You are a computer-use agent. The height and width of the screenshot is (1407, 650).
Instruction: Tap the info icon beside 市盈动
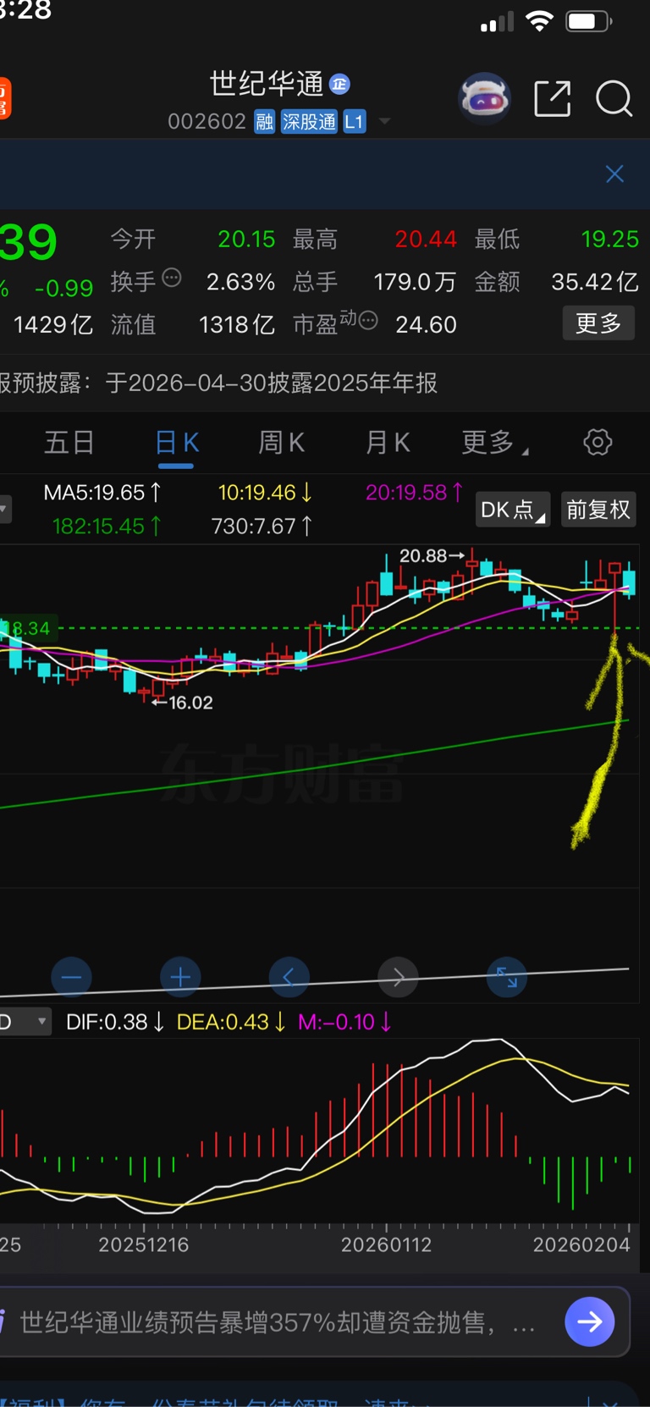368,319
